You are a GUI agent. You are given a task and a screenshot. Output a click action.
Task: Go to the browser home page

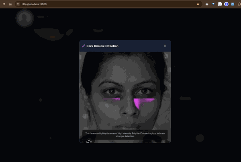(10, 4)
